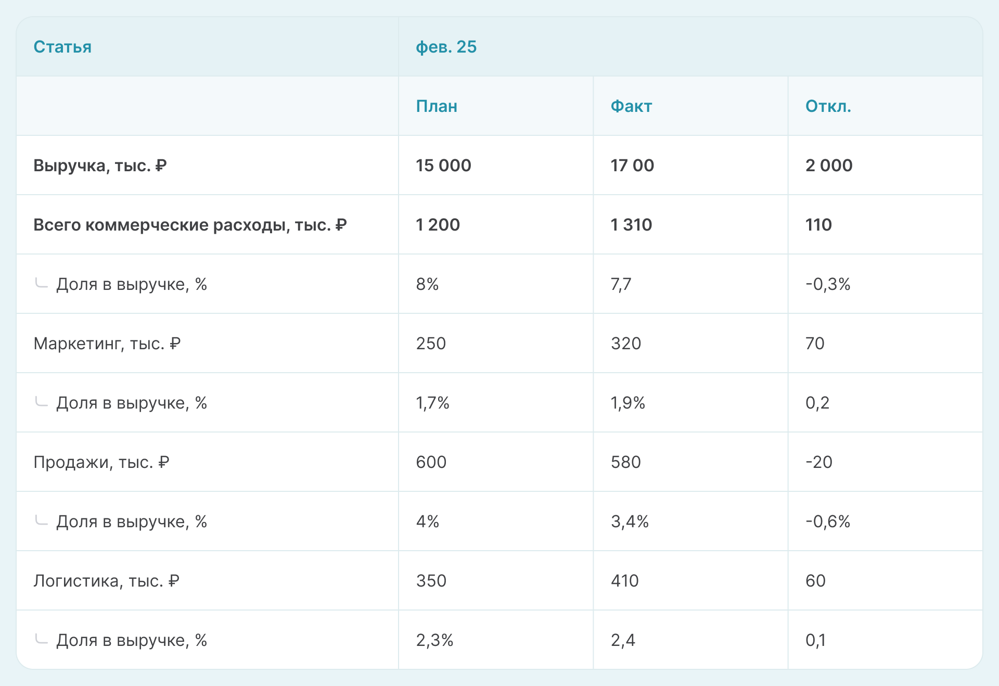Click the 1 310 fact cell
Screen dimensions: 999x686
631,225
